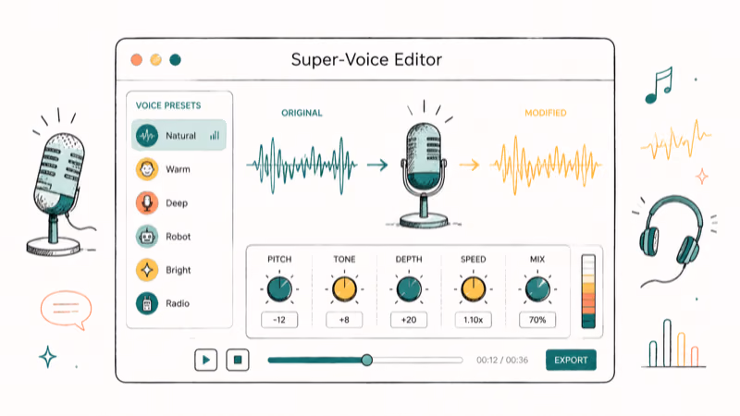Click the speed value field showing 1.10x
Viewport: 740px width, 416px height.
(x=473, y=320)
